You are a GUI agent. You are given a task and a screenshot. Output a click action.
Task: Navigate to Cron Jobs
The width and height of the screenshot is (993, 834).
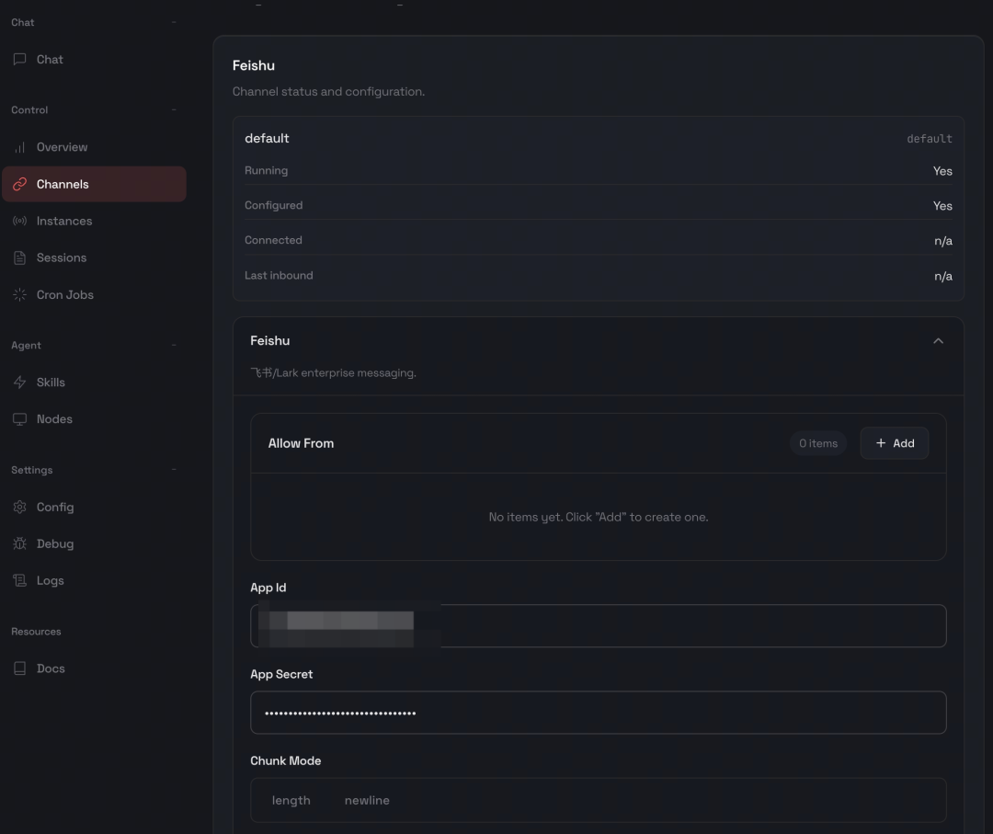[94, 294]
